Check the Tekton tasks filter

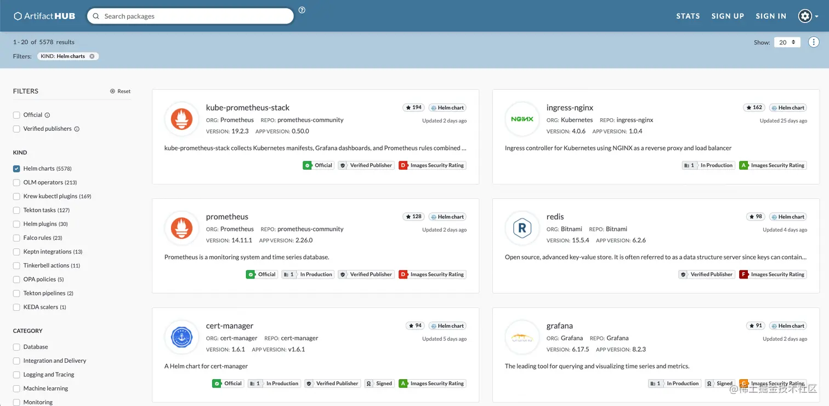16,211
